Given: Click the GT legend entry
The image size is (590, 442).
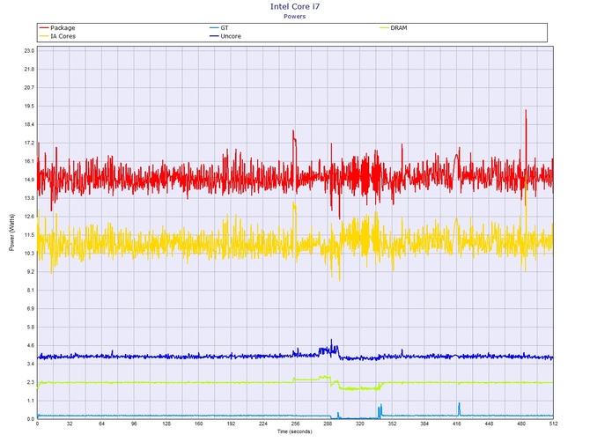Looking at the screenshot, I should [219, 28].
